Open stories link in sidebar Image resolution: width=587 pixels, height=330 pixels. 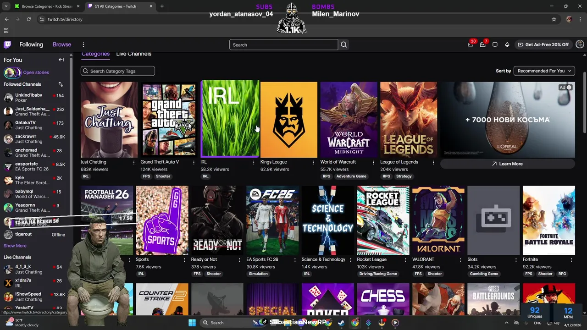(x=36, y=72)
